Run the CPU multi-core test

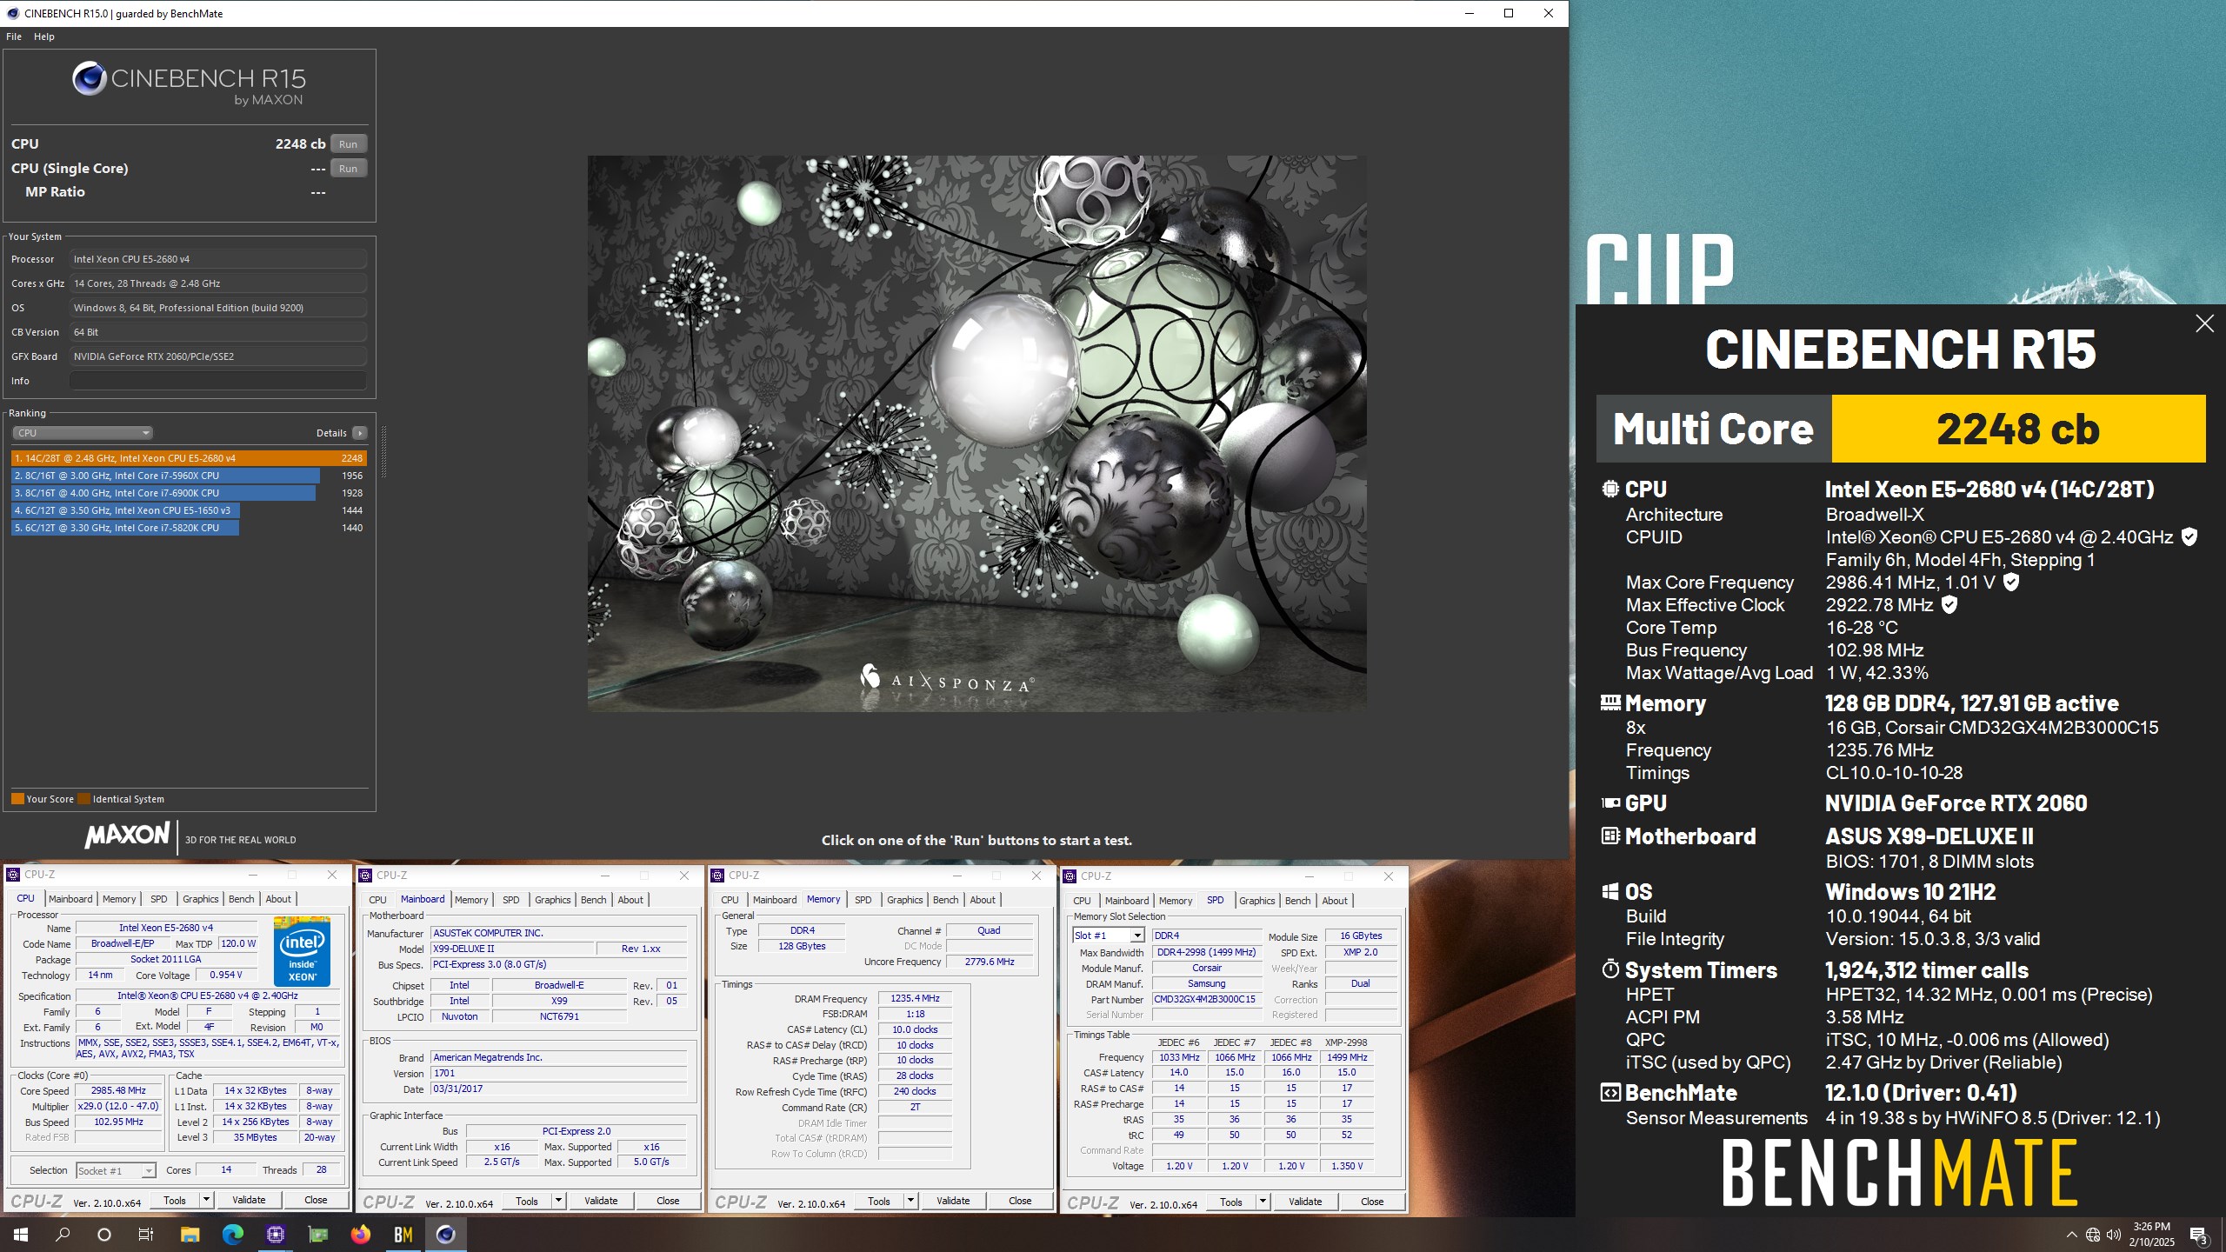coord(348,144)
